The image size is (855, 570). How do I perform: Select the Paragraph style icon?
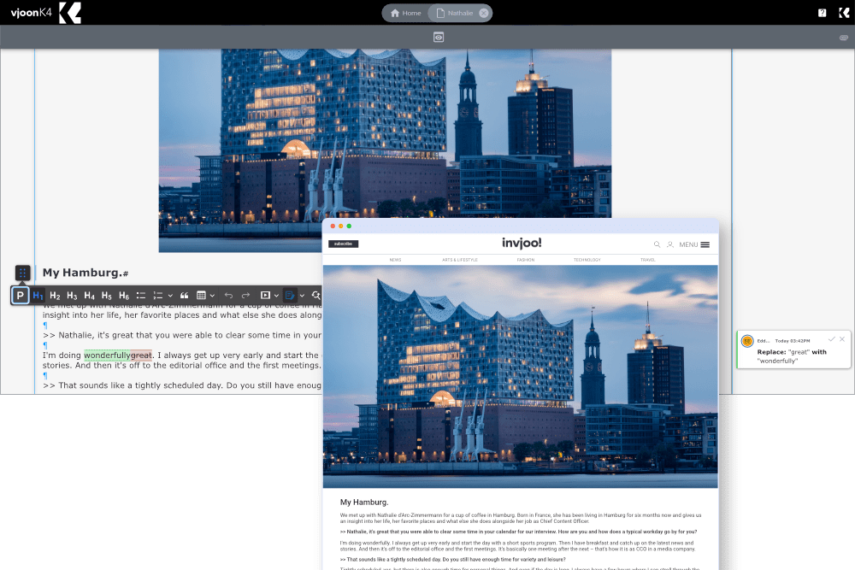(x=19, y=295)
